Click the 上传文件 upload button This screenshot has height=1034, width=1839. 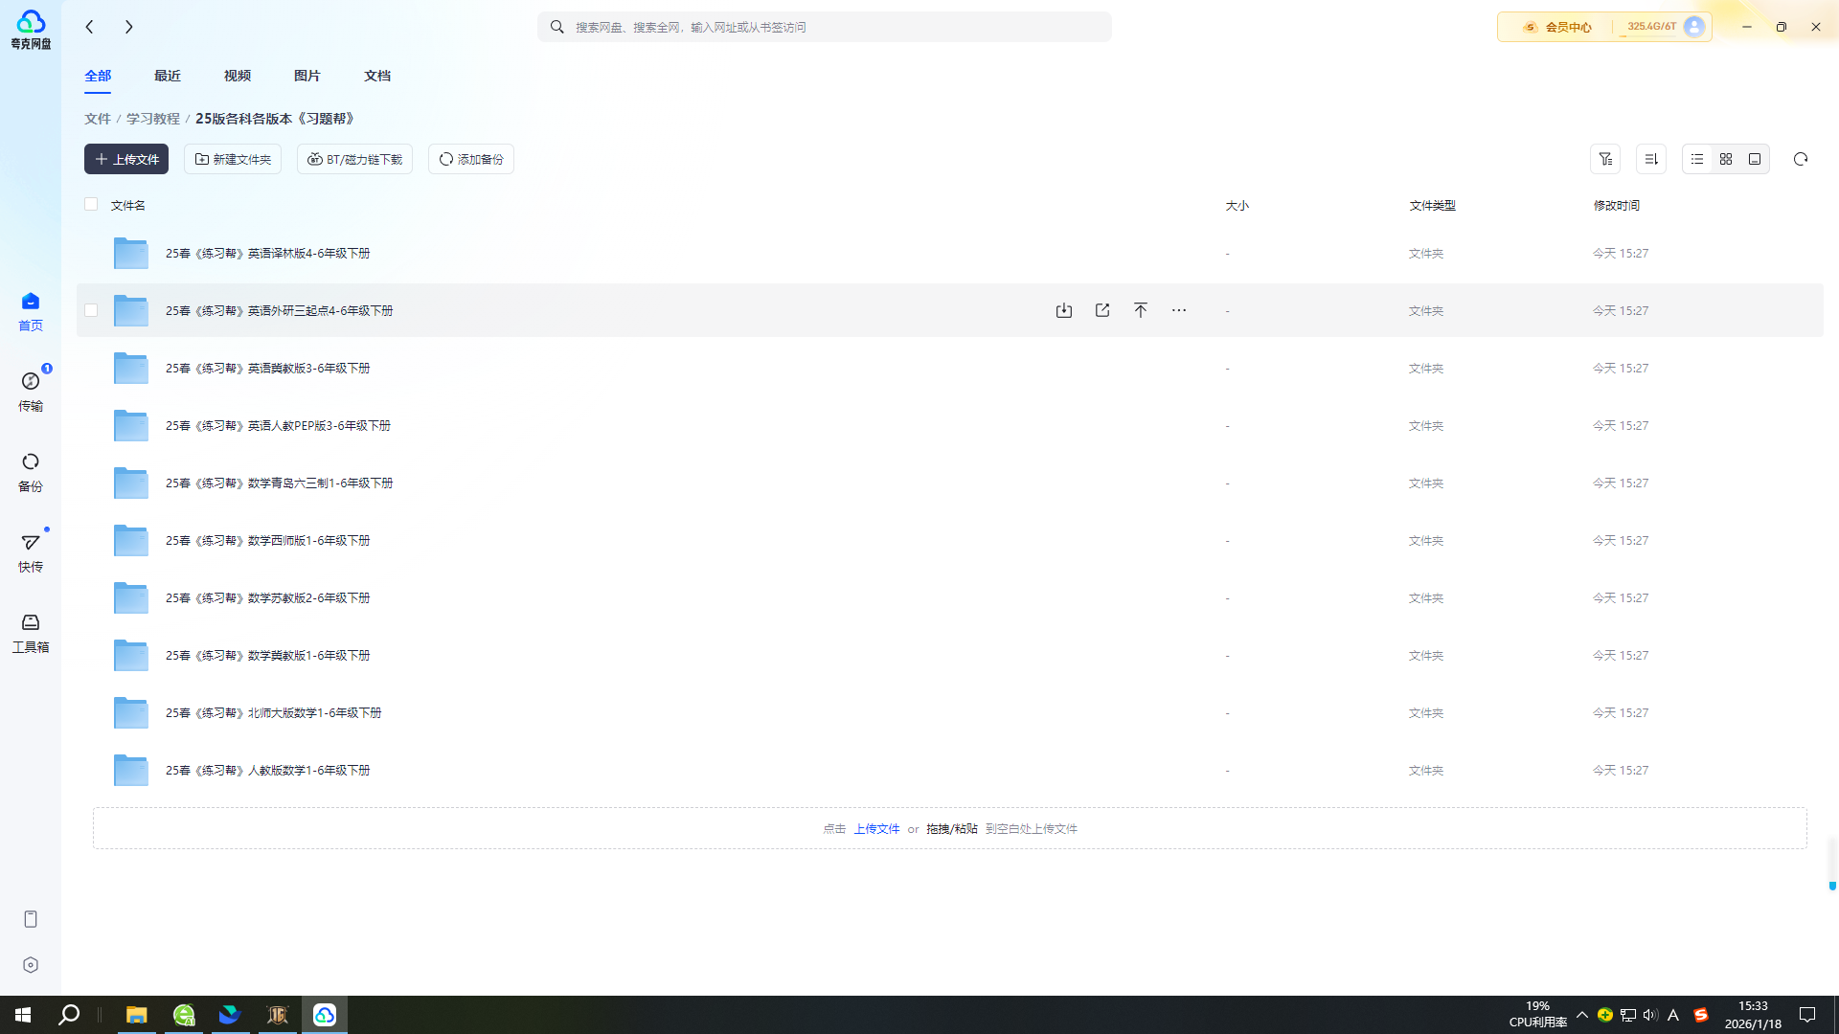click(126, 159)
